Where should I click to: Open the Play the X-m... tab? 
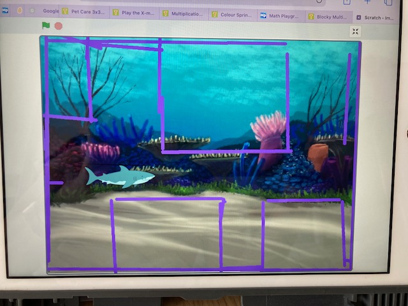[135, 13]
